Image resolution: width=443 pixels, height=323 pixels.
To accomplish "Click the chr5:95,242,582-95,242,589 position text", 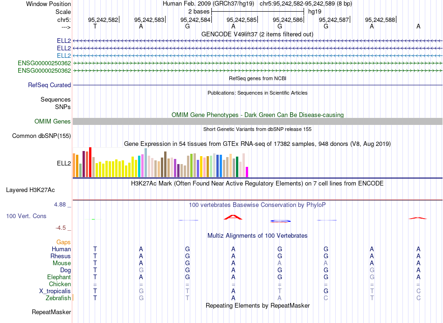I will tap(306, 4).
